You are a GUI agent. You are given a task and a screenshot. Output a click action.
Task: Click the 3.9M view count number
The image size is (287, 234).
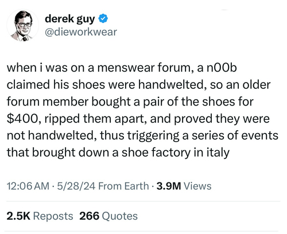(x=169, y=186)
